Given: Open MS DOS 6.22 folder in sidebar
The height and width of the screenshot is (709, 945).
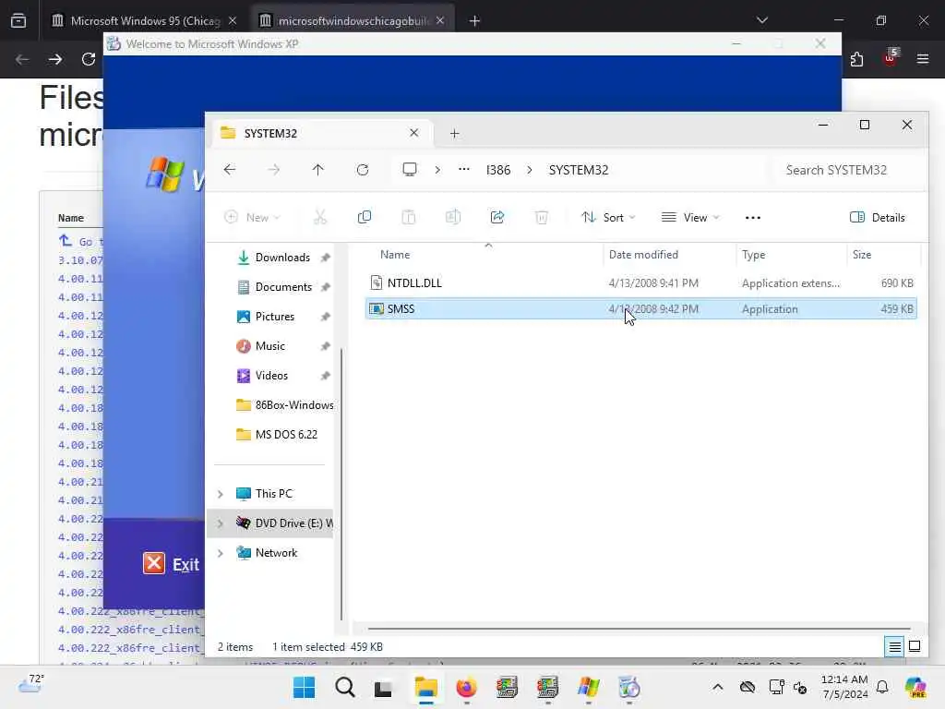Looking at the screenshot, I should (x=277, y=435).
